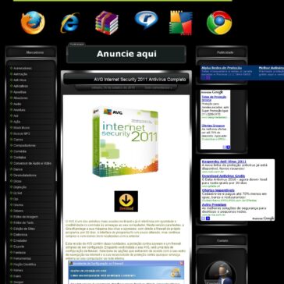Click the Melhor Antivirus ad headline
Image resolution: width=284 pixels, height=284 pixels.
tap(272, 68)
